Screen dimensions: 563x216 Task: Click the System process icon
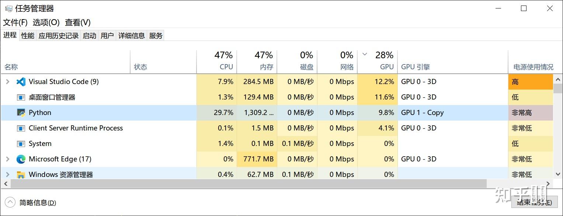pos(21,144)
